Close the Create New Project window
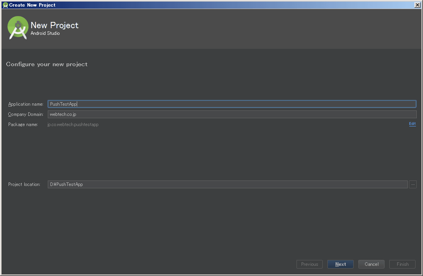Screen dimensions: 423x276 point(417,5)
